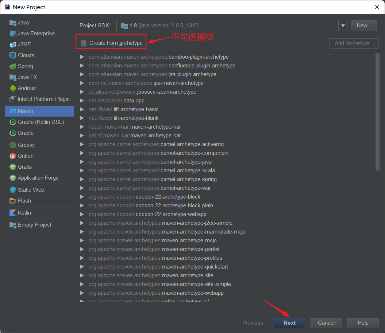This screenshot has height=333, width=385.
Task: Open Help for the dialog
Action: point(363,323)
